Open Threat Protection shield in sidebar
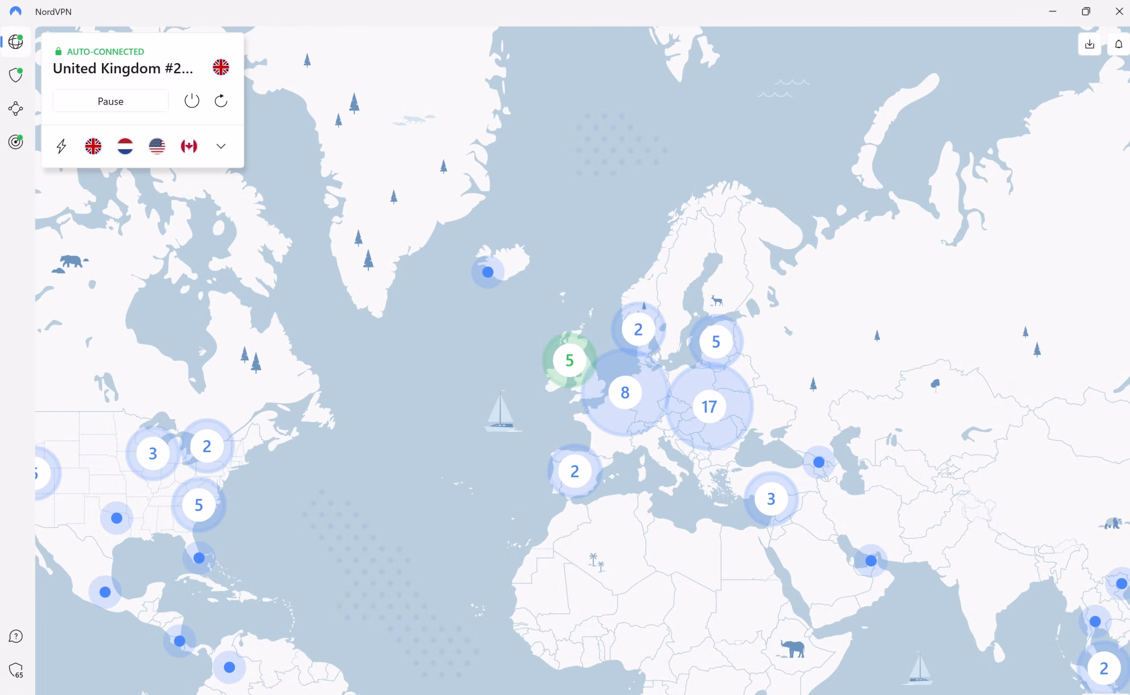 tap(15, 75)
